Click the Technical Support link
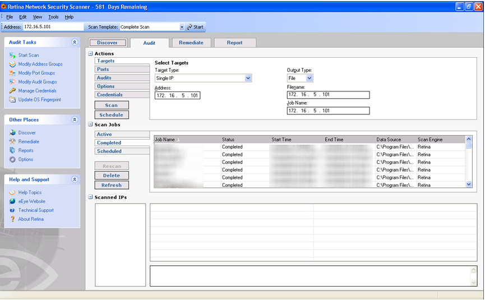 tap(36, 210)
